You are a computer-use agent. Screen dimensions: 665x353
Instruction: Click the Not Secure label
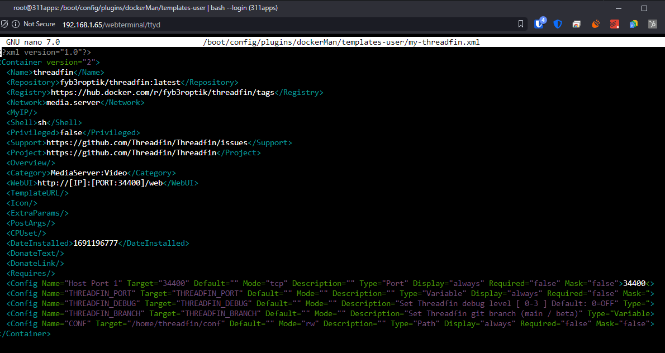click(x=39, y=24)
